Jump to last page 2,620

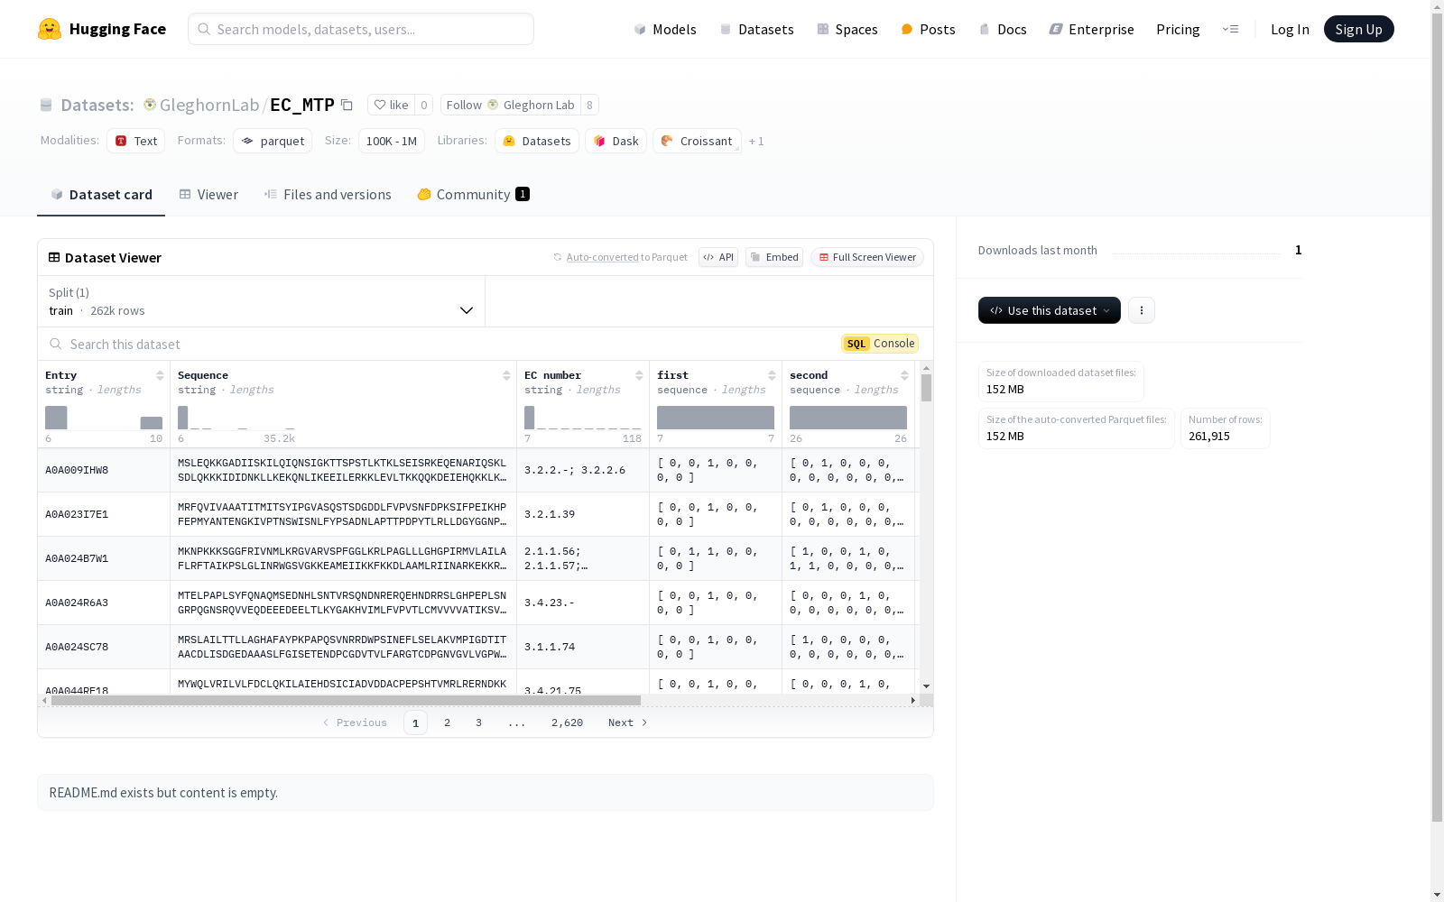[x=567, y=723]
